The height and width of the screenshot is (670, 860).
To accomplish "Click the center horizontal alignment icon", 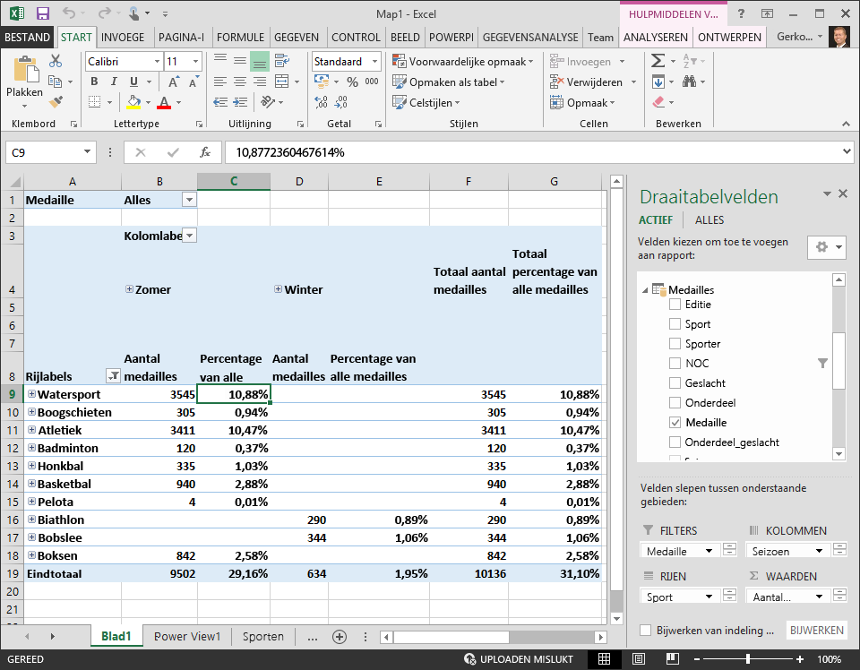I will [240, 82].
